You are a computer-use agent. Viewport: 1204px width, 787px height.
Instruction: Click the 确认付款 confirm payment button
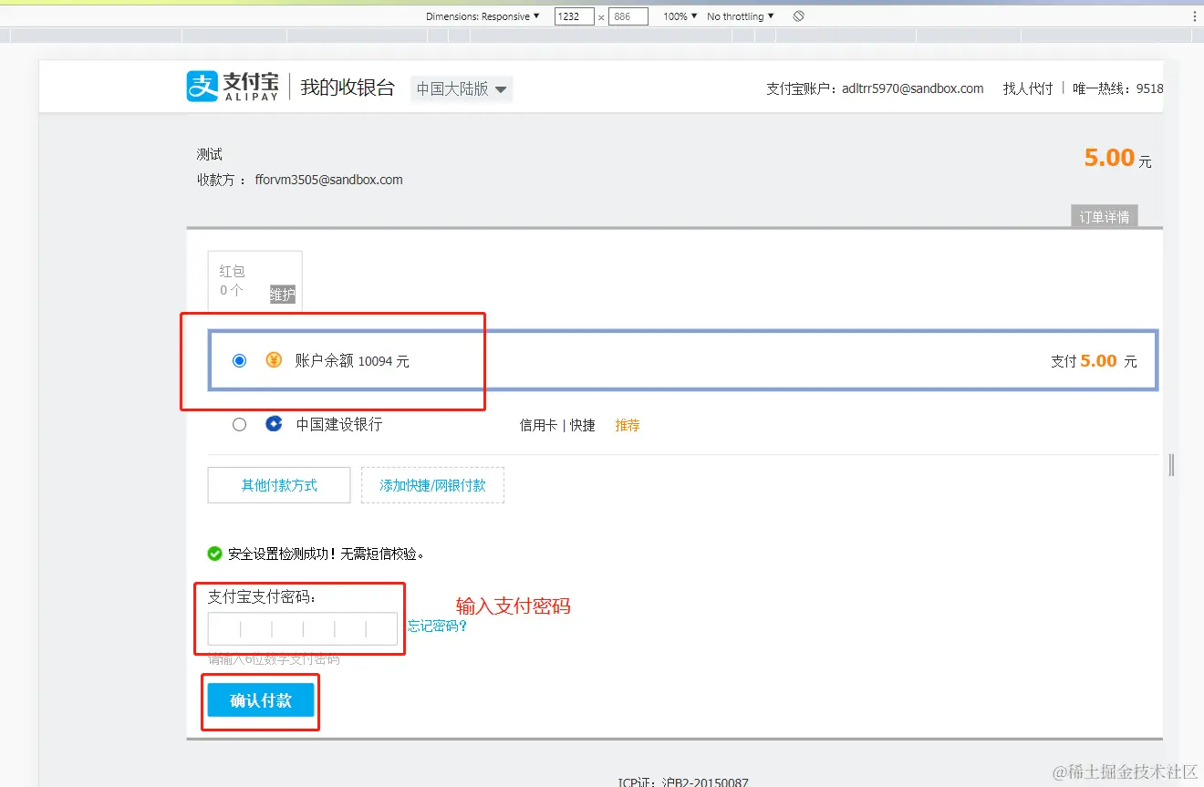pos(261,700)
